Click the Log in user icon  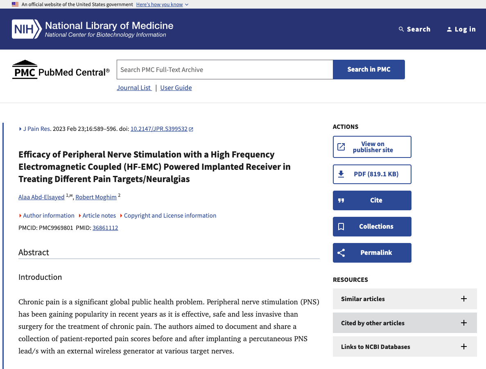point(449,29)
